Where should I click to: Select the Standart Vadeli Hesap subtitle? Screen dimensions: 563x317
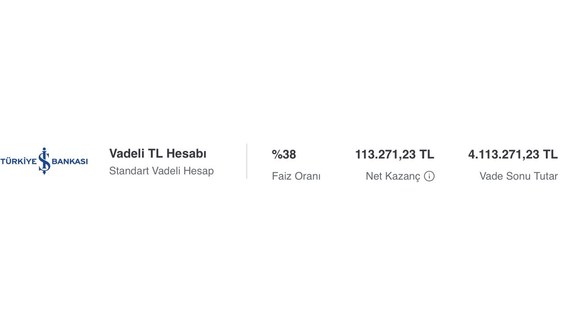pyautogui.click(x=161, y=171)
